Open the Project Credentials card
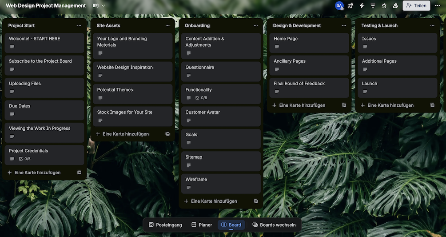This screenshot has width=446, height=237. tap(44, 155)
